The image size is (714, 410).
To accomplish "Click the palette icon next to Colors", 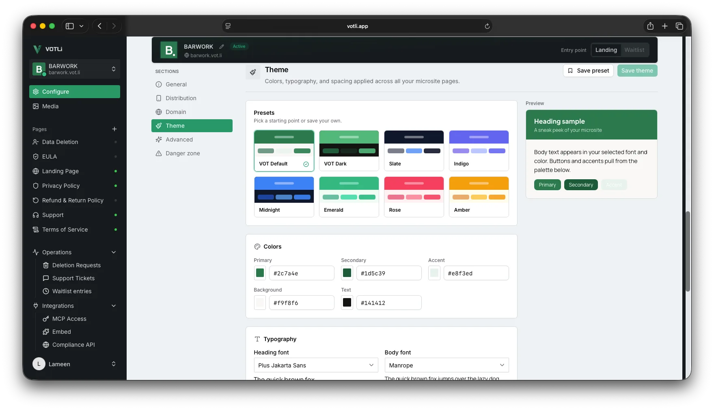I will [257, 247].
